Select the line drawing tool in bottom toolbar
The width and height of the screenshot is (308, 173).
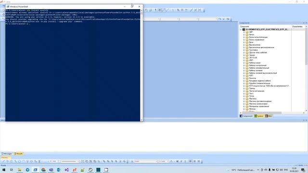tap(3, 161)
